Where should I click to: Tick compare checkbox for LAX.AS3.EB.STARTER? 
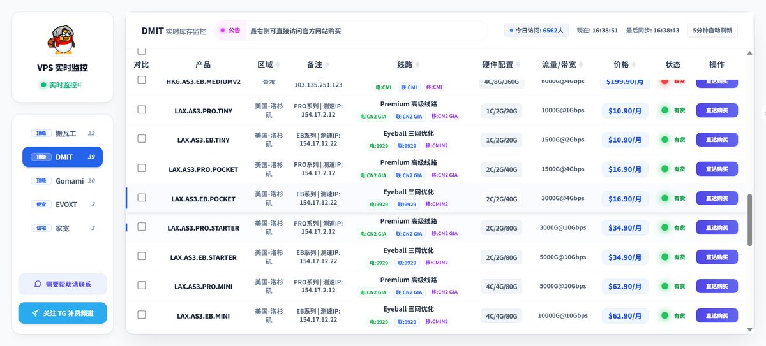click(142, 256)
